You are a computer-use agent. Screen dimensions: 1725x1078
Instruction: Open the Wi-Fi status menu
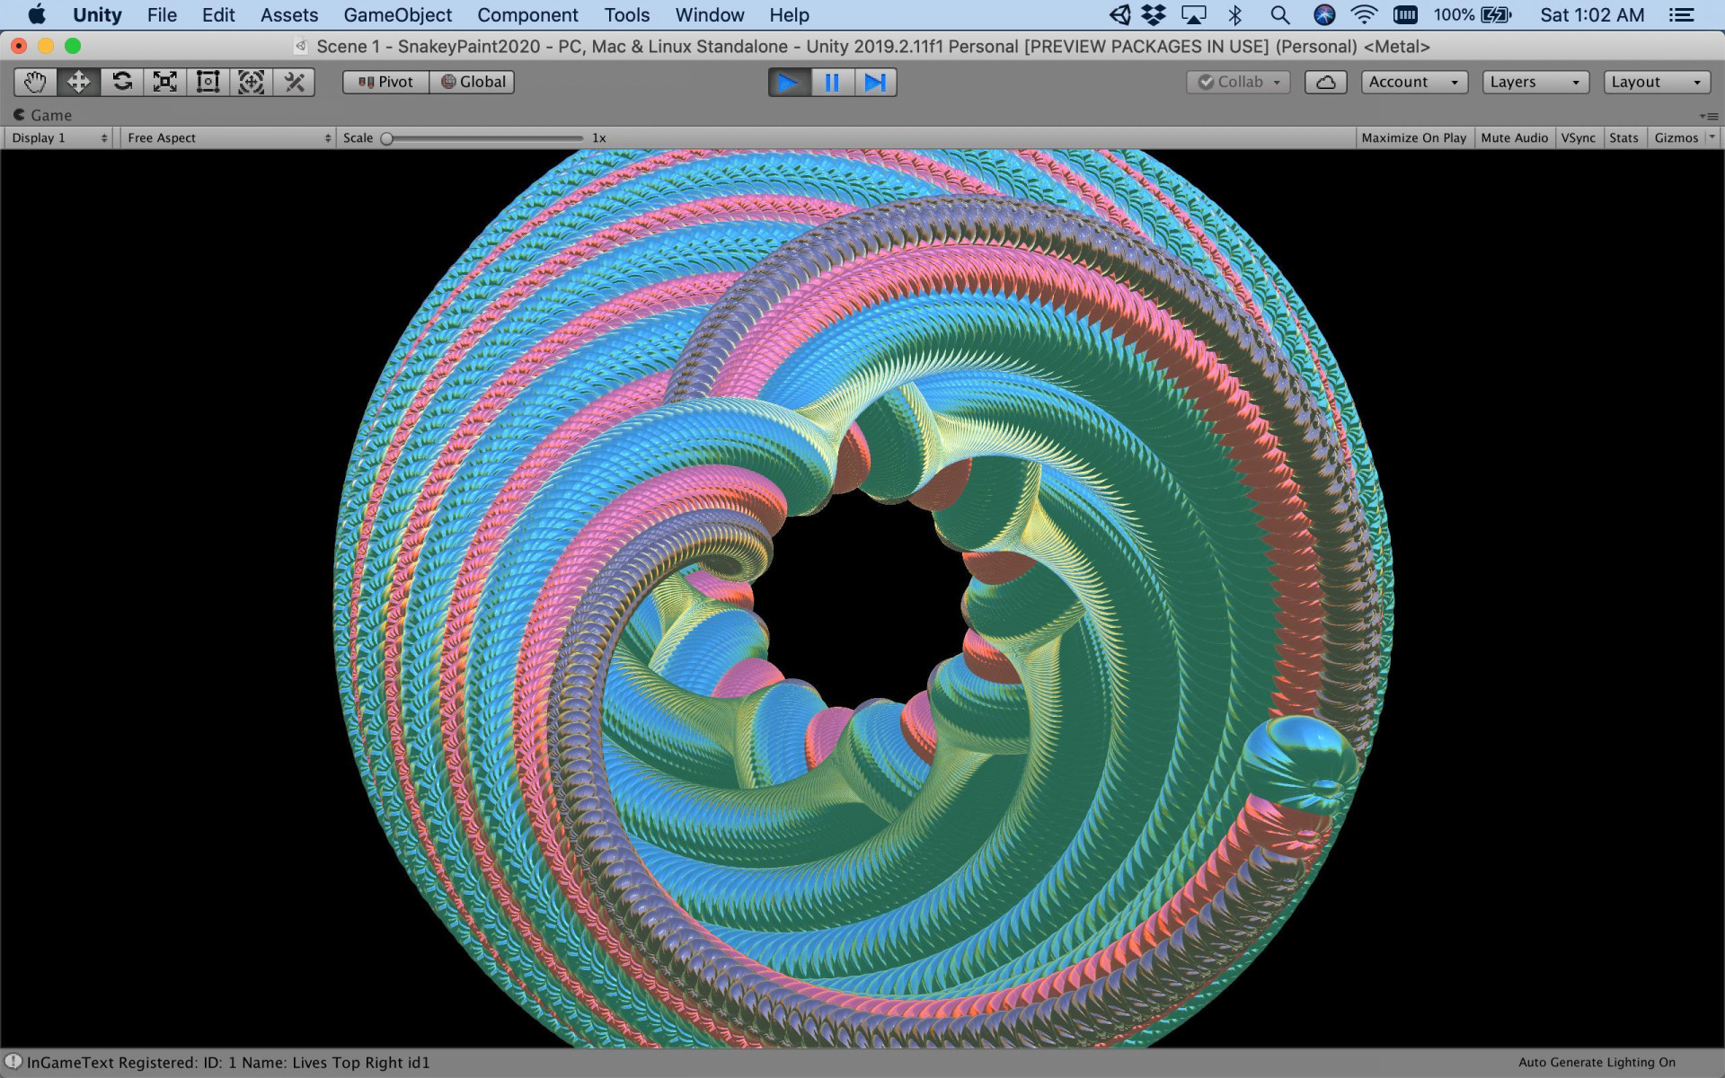1364,15
